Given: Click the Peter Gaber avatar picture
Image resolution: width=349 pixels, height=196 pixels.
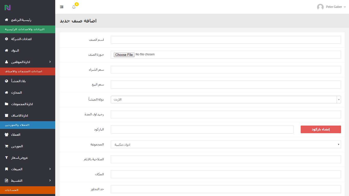Looking at the screenshot, I should coord(320,7).
